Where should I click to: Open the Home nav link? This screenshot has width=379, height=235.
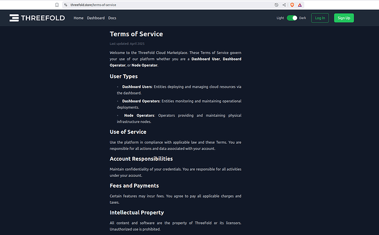79,18
